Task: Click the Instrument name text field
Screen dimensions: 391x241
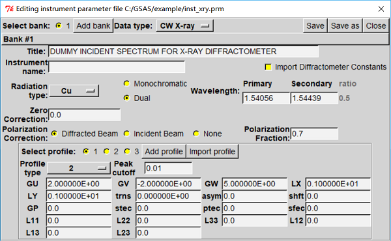Action: point(117,67)
